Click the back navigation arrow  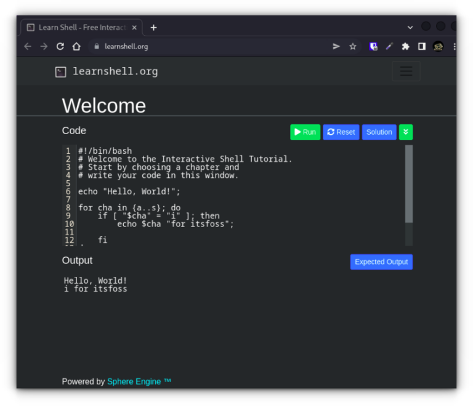(x=28, y=46)
